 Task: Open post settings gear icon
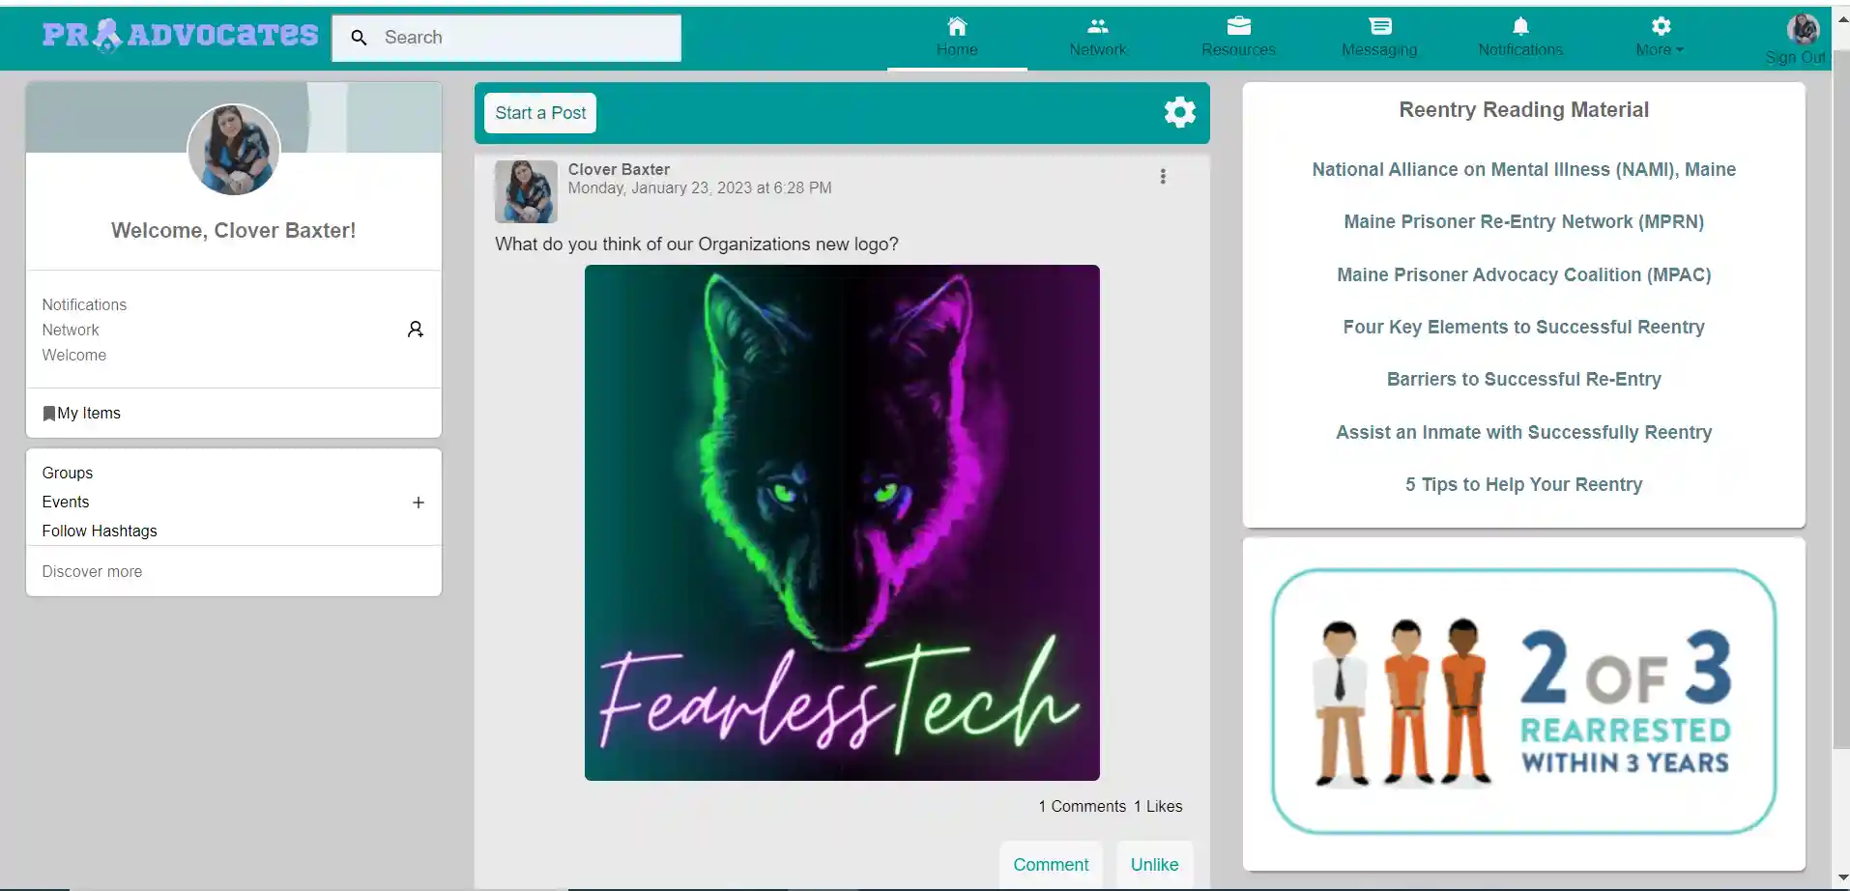(1179, 112)
